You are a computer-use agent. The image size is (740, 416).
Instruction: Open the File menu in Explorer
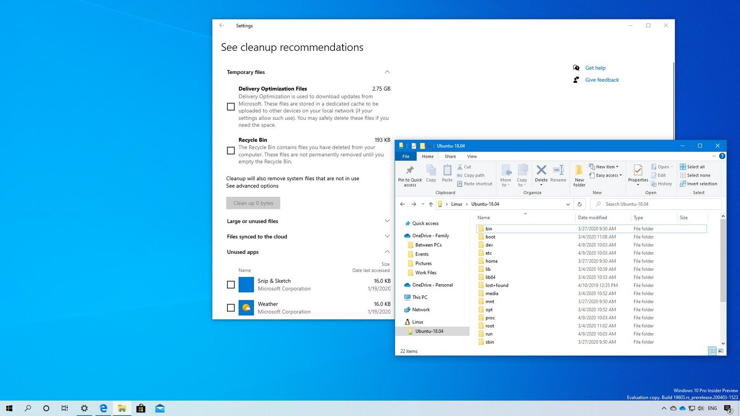[406, 156]
